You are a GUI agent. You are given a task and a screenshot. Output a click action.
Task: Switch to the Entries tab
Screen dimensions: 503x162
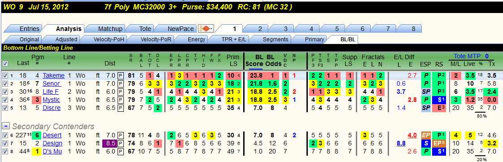pyautogui.click(x=26, y=29)
